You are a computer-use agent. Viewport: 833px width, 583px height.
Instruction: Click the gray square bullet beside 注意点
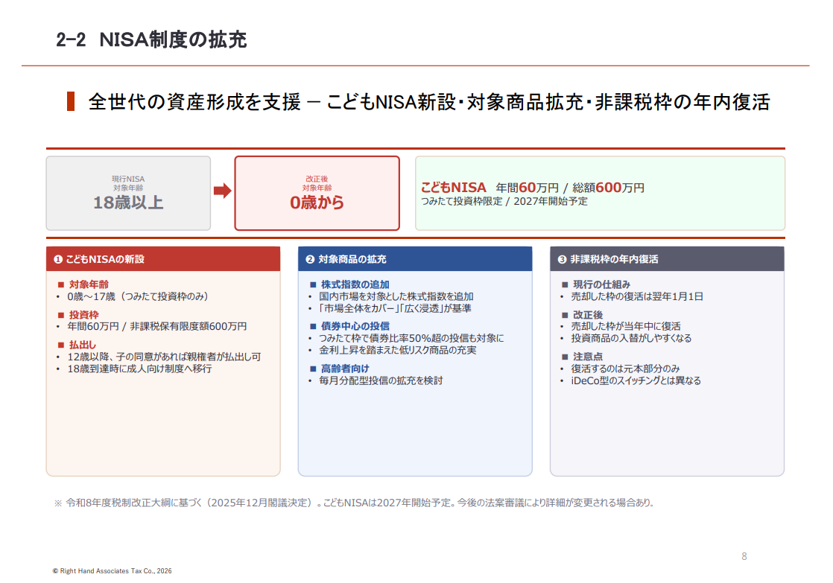[x=565, y=357]
